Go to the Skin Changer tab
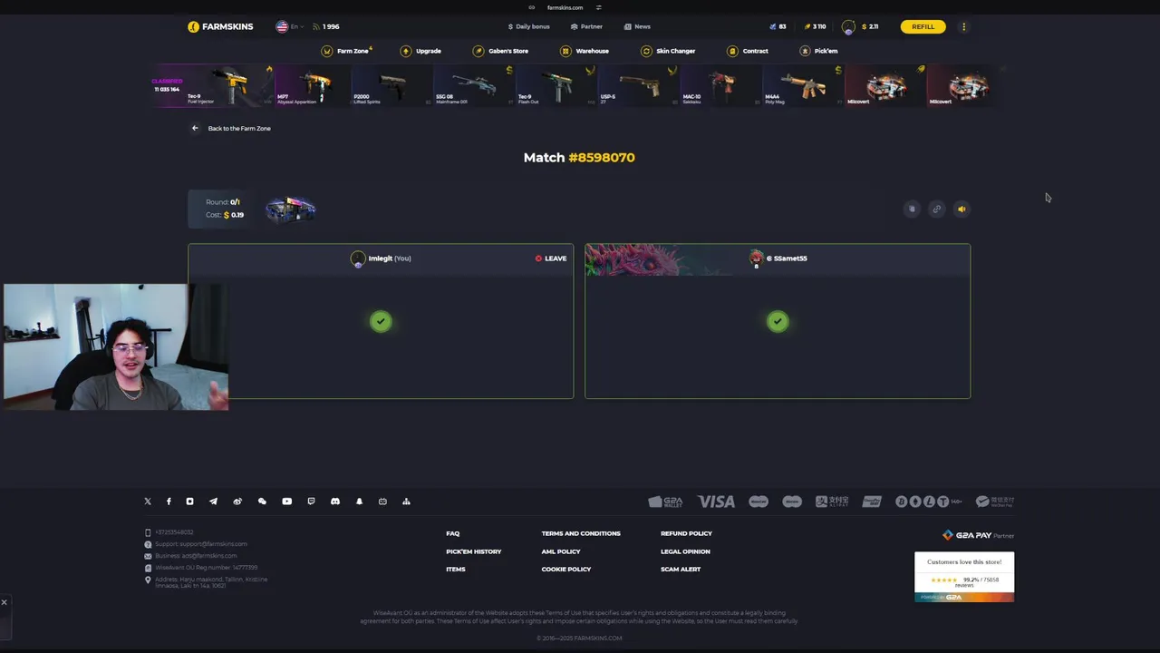Screen dimensions: 1160x653 (668, 51)
